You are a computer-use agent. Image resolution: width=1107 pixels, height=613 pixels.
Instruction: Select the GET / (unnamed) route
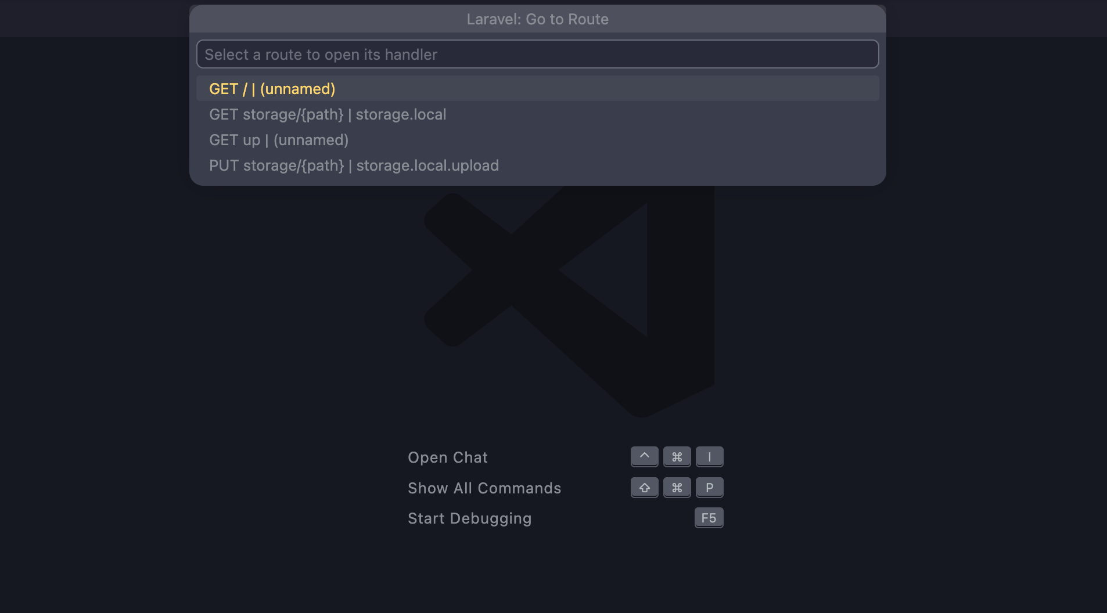tap(272, 89)
